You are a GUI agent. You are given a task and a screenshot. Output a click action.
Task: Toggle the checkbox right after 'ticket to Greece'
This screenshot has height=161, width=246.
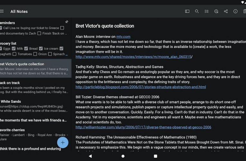pos(62,28)
